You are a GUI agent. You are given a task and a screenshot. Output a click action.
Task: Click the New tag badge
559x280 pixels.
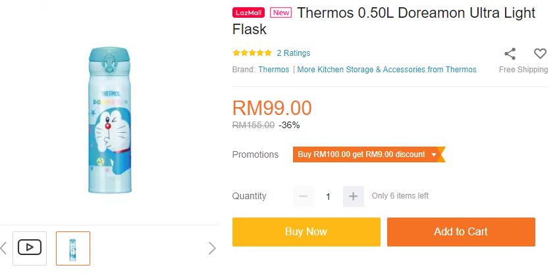pos(280,13)
